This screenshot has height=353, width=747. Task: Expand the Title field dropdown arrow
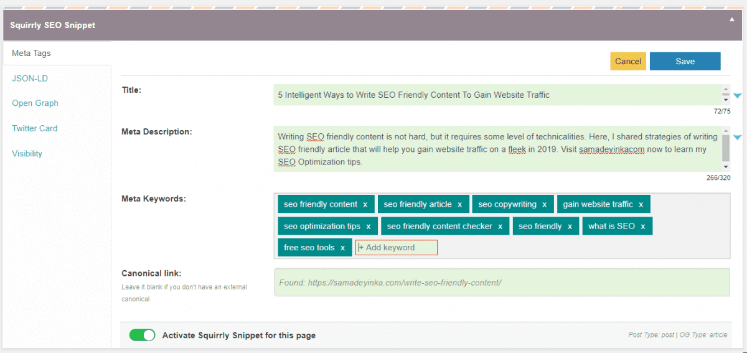point(738,96)
